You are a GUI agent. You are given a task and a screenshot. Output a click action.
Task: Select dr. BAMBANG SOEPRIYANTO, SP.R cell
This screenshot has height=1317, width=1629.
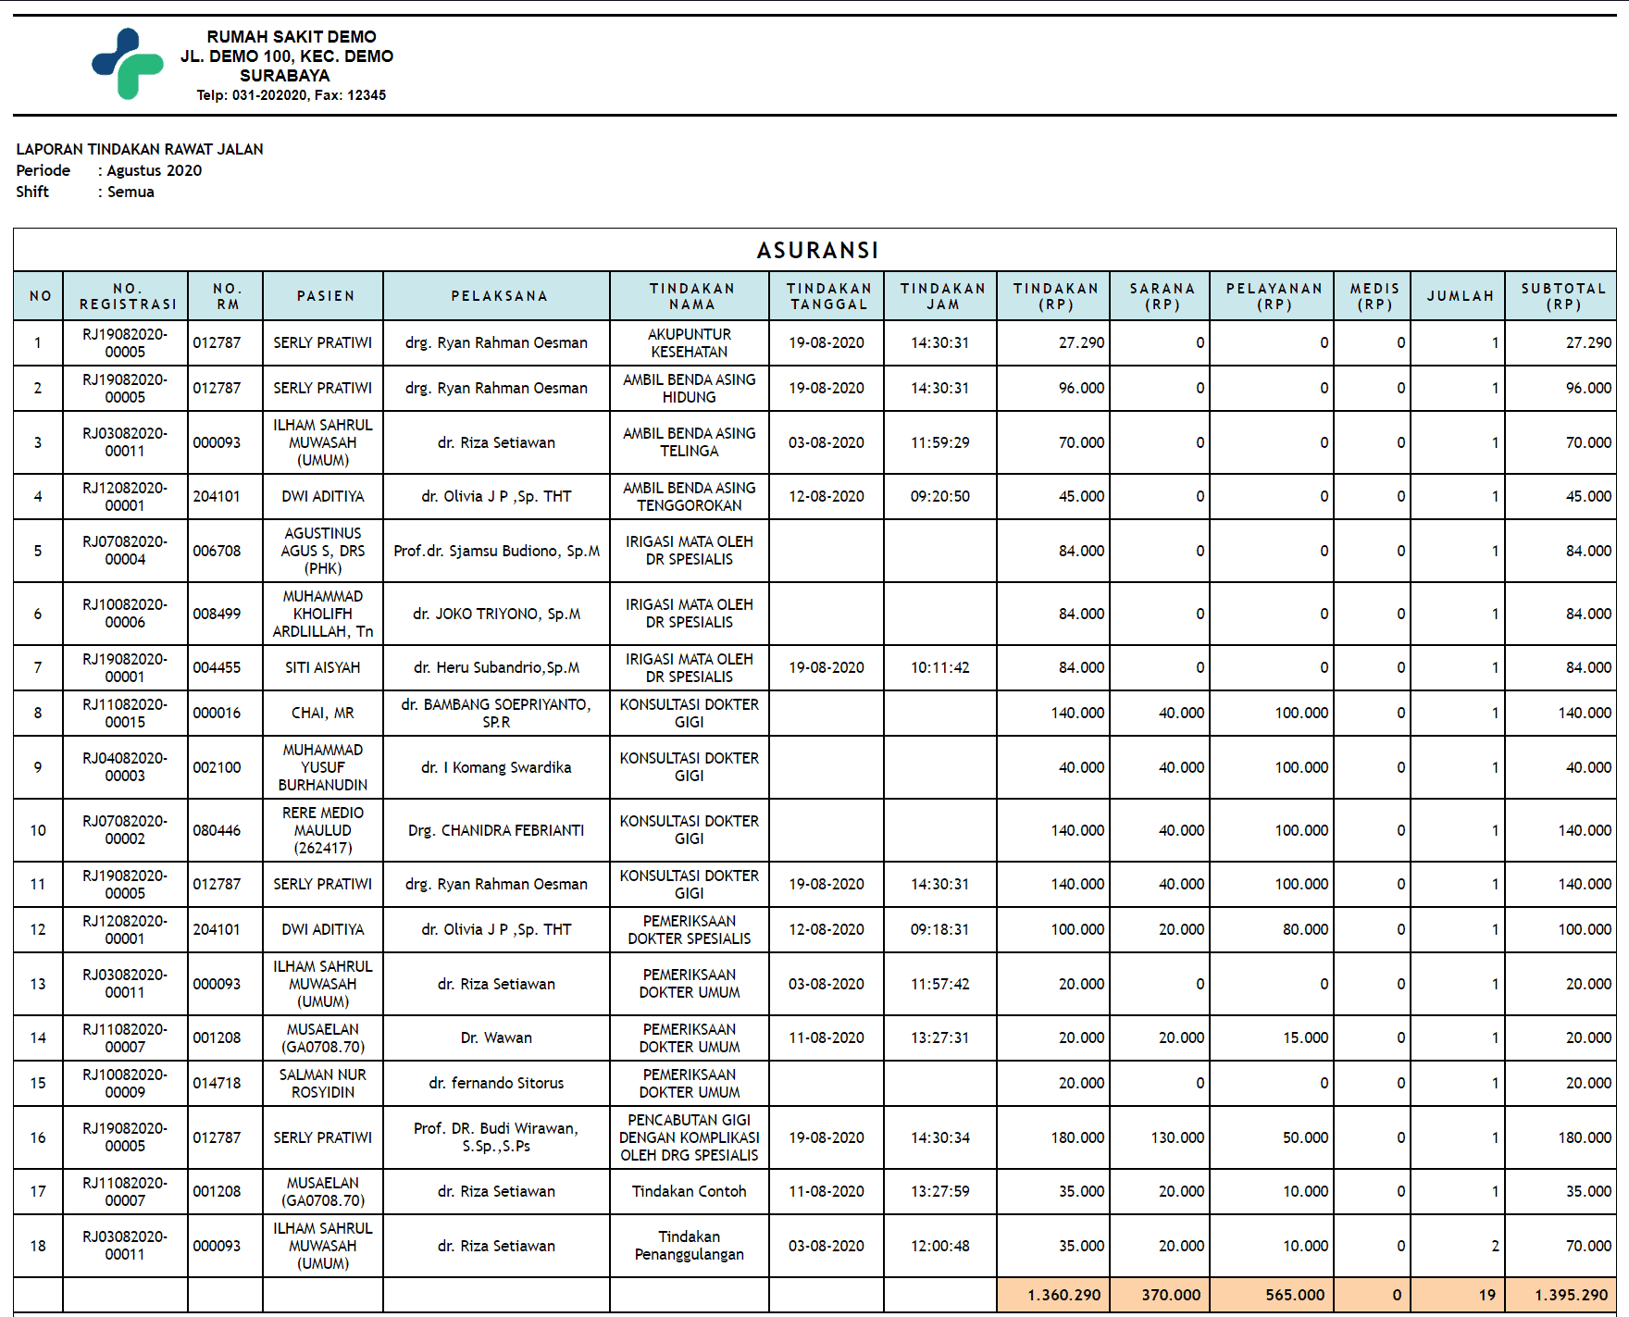click(x=496, y=713)
